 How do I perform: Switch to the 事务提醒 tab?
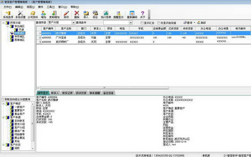pyautogui.click(x=94, y=93)
